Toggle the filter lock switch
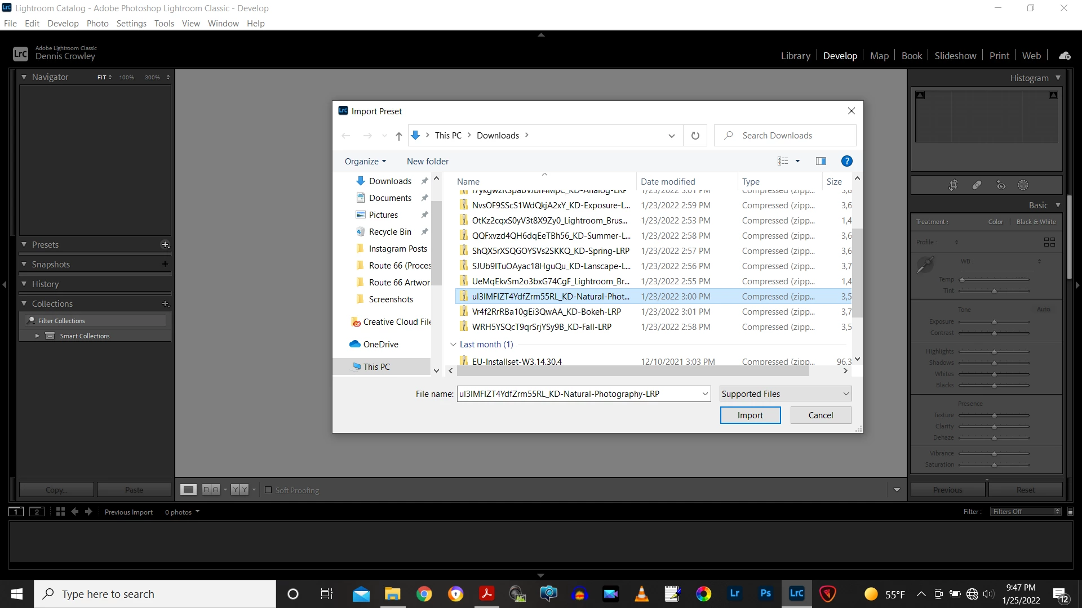The height and width of the screenshot is (608, 1082). pyautogui.click(x=1070, y=512)
